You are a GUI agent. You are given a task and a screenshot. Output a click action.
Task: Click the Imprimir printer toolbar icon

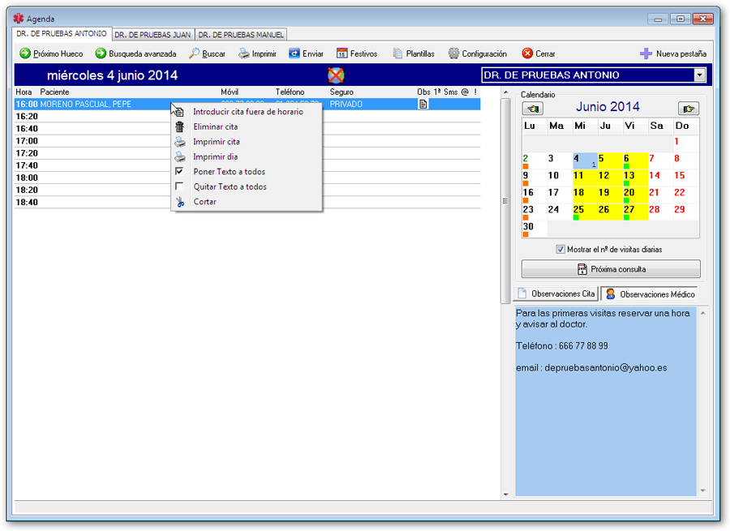point(243,54)
